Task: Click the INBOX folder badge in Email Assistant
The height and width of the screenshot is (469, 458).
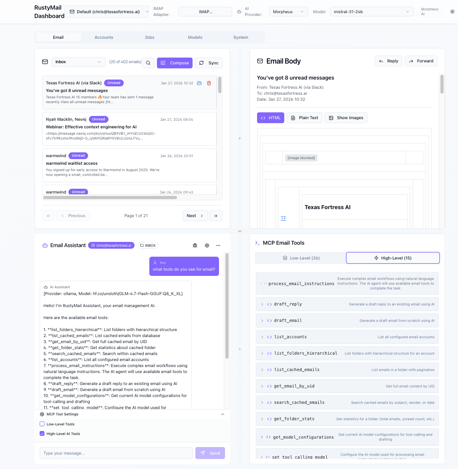Action: pos(148,245)
